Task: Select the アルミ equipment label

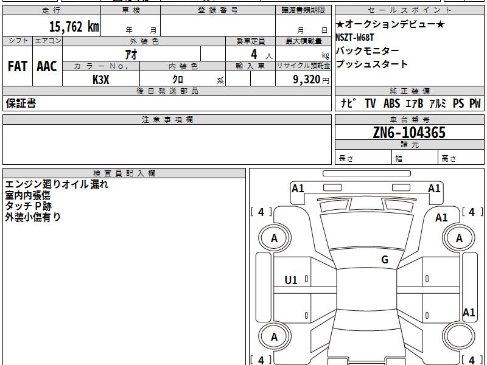Action: point(438,103)
